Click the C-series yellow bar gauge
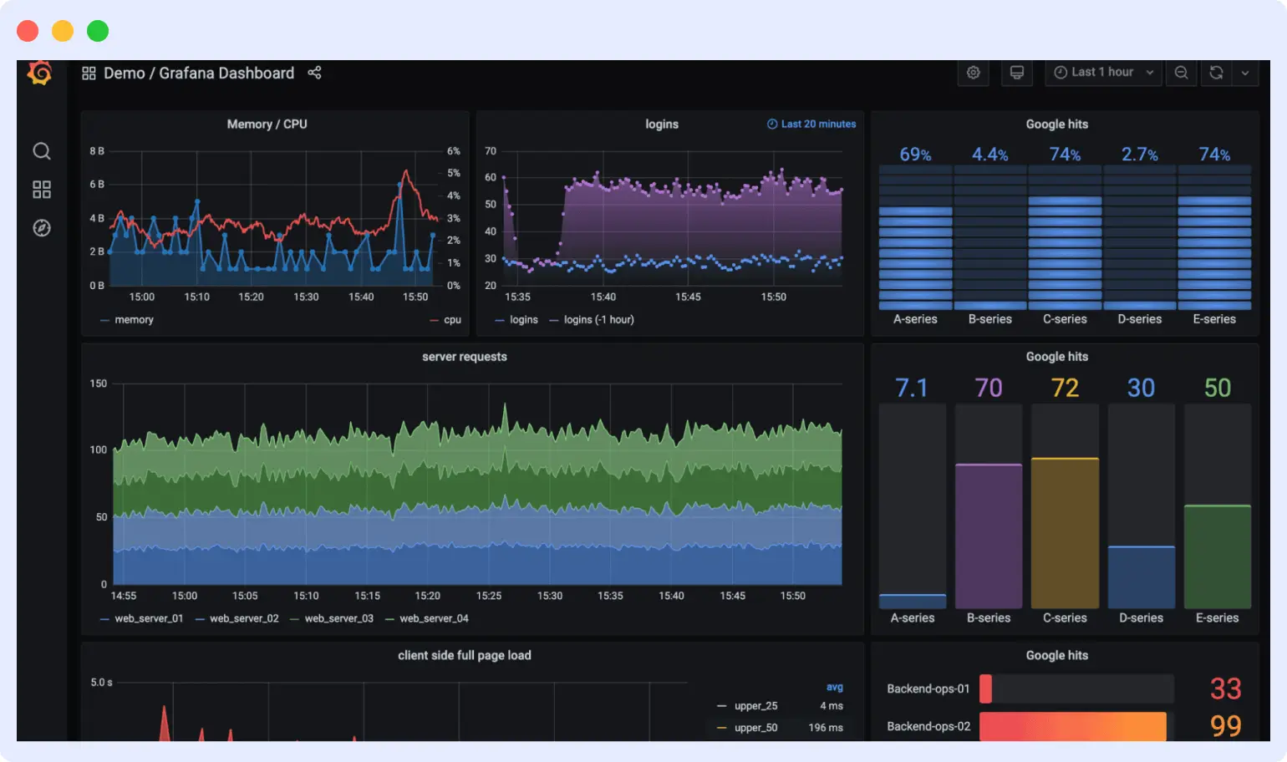The image size is (1287, 762). (1065, 533)
